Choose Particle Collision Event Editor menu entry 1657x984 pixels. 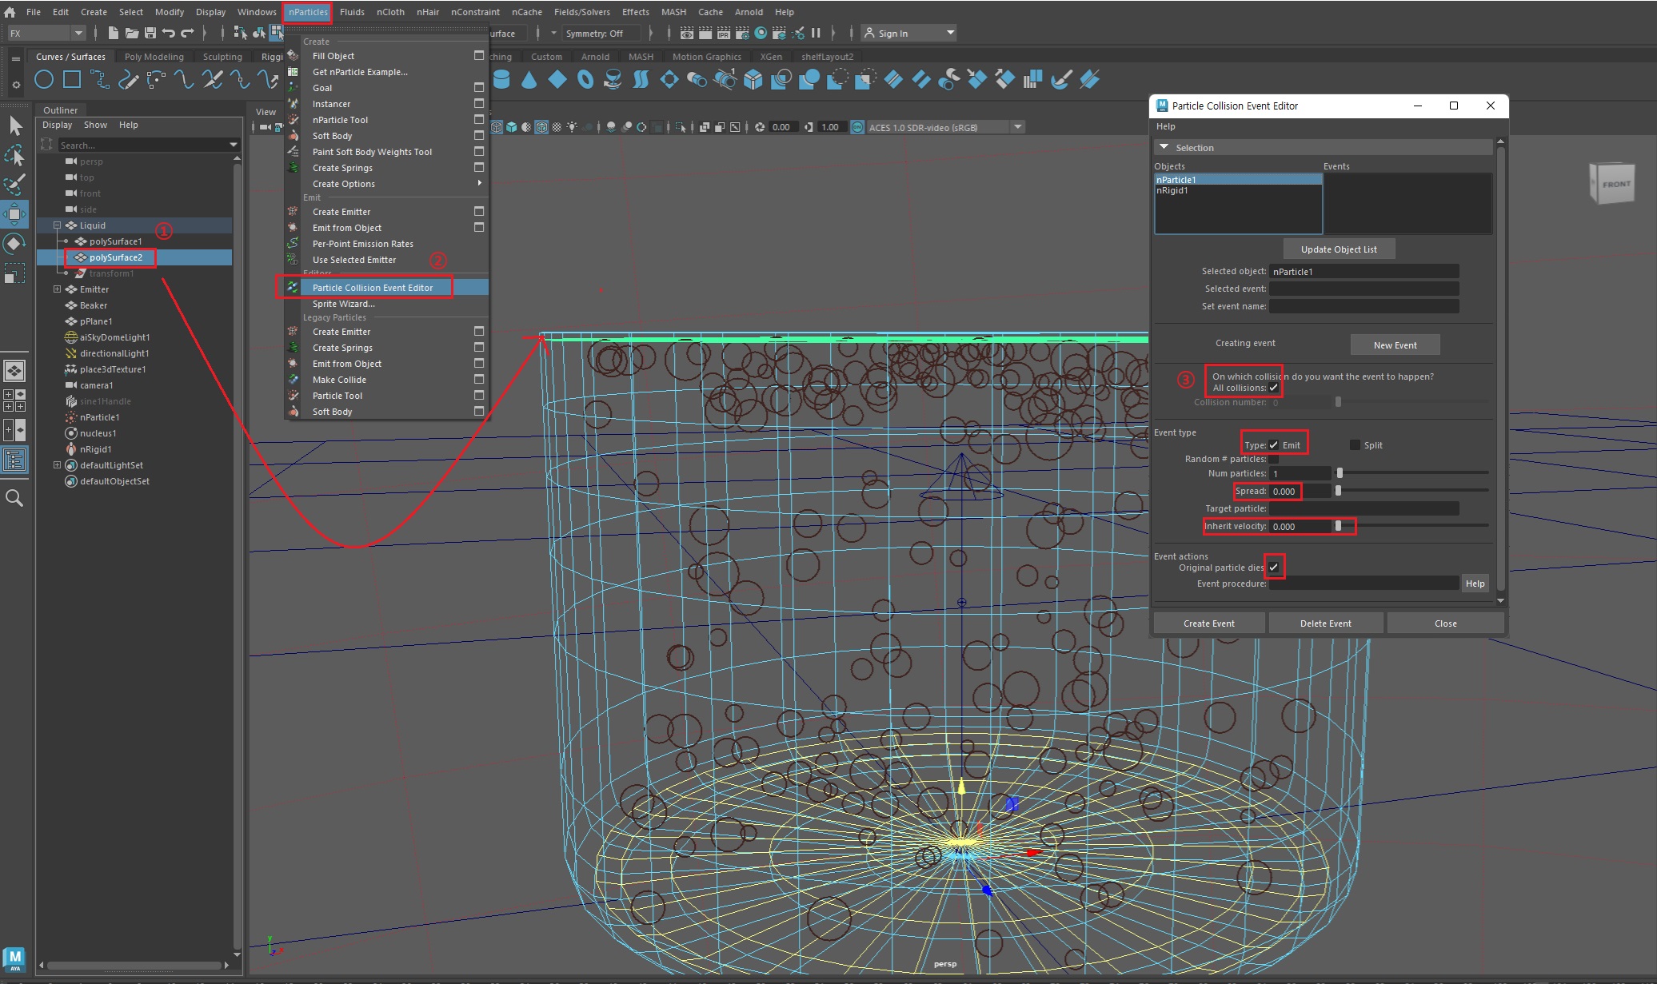click(x=372, y=288)
